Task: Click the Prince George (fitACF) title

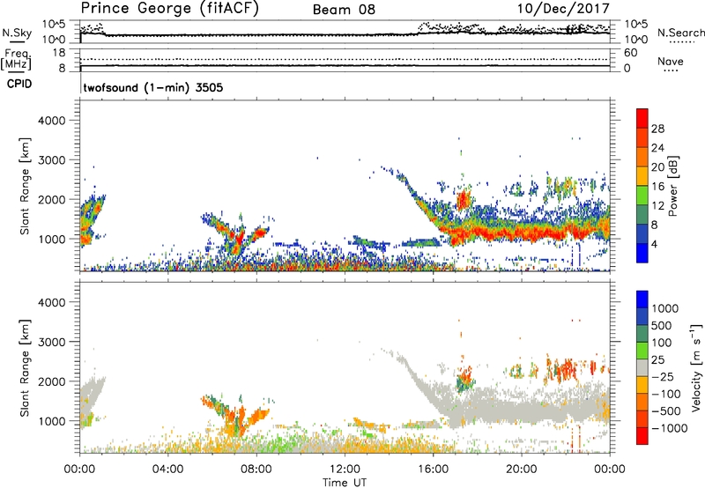Action: (x=169, y=9)
